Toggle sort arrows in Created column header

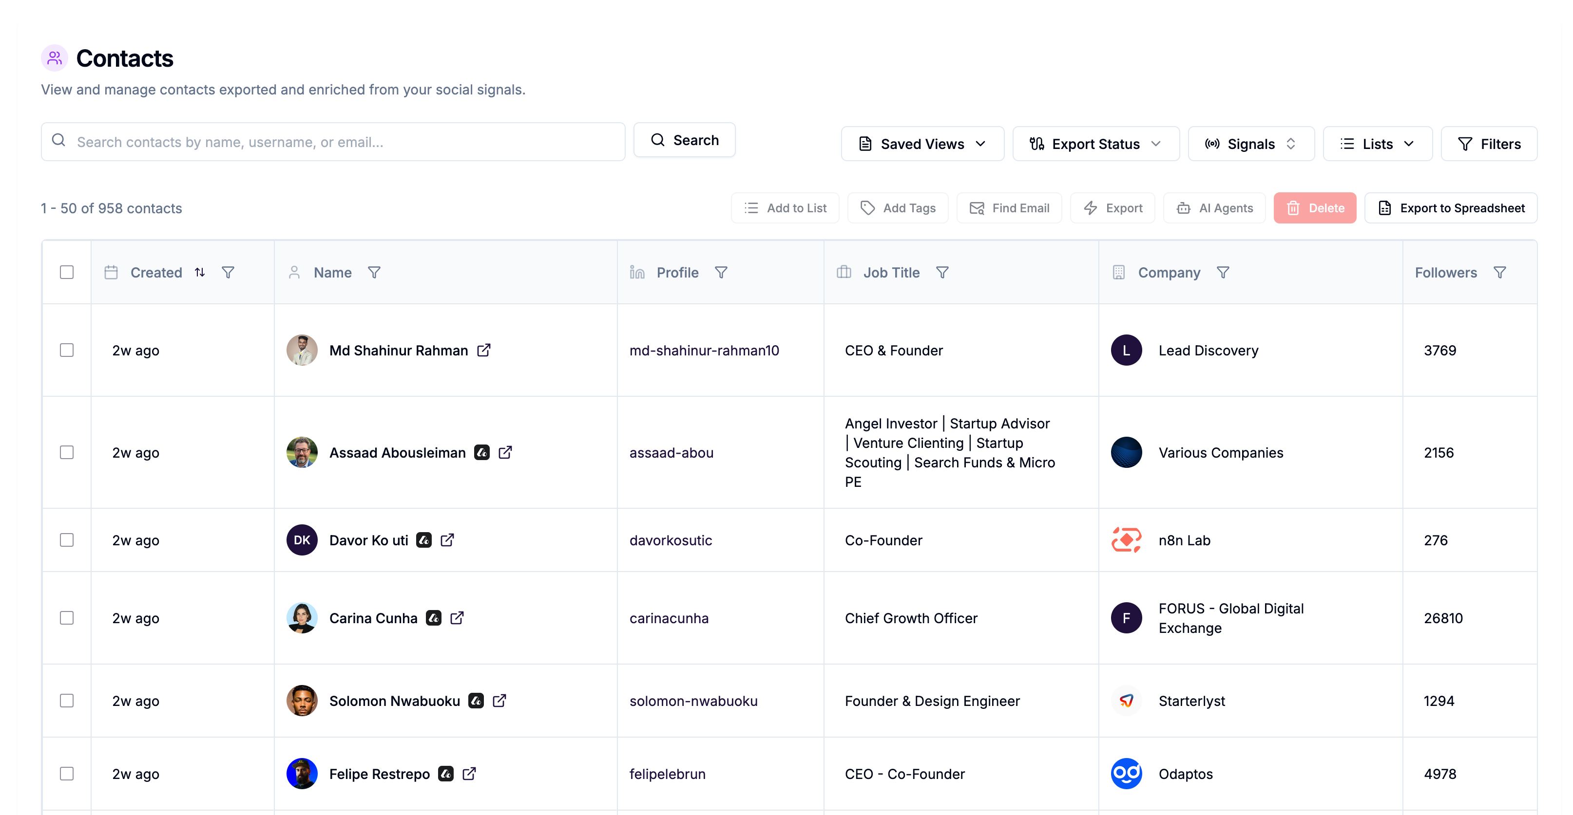pos(200,273)
